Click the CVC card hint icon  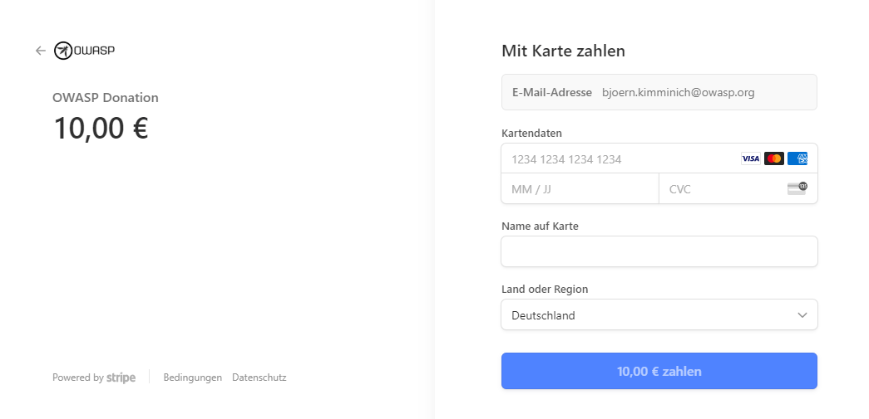tap(797, 188)
